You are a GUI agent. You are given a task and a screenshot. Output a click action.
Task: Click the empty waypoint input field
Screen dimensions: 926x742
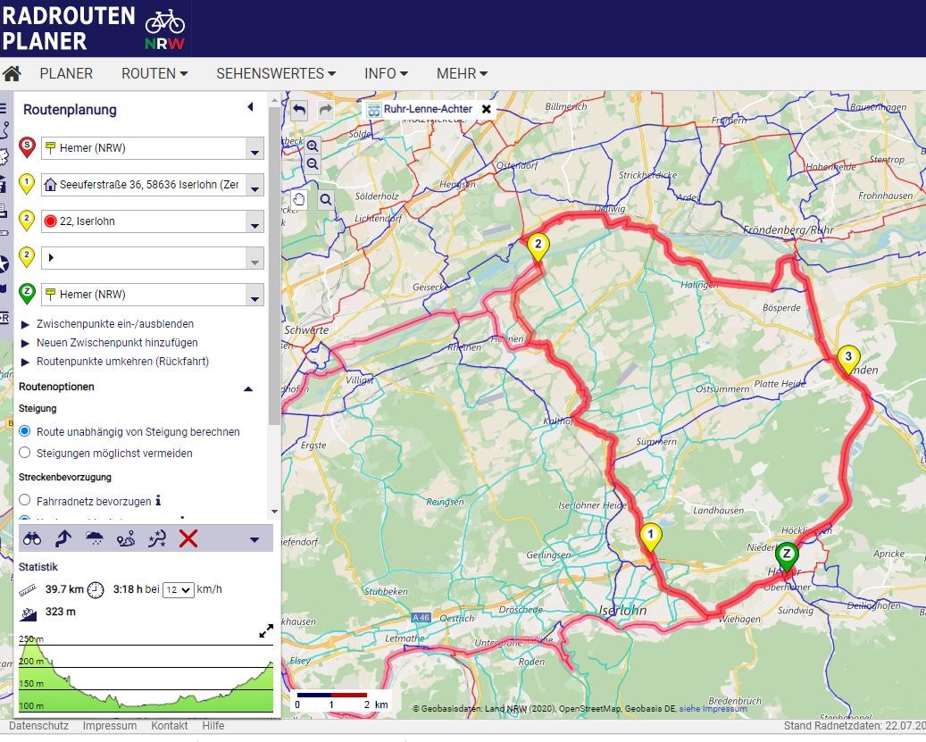pyautogui.click(x=144, y=258)
